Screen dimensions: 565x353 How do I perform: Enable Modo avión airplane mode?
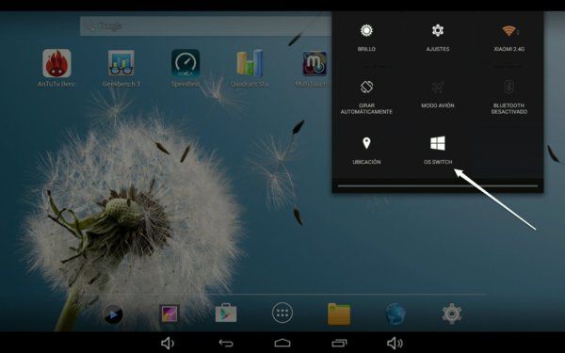pyautogui.click(x=438, y=95)
